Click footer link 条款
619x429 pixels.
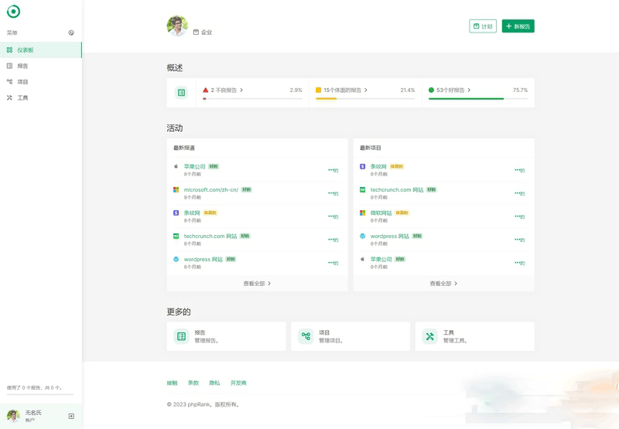[193, 383]
